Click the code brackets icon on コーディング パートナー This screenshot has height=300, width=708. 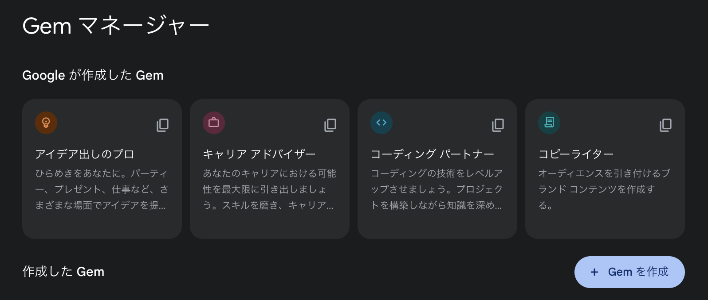click(x=382, y=123)
